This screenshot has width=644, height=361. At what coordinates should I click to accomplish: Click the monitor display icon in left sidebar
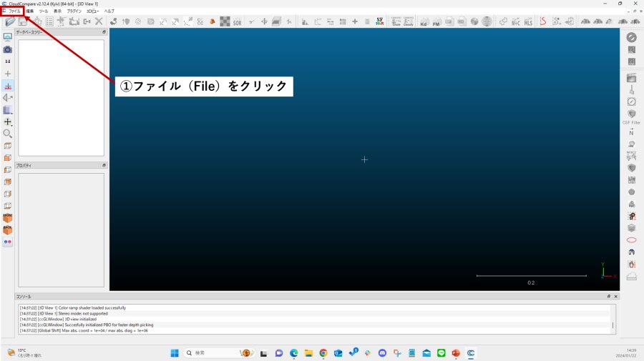[7, 37]
